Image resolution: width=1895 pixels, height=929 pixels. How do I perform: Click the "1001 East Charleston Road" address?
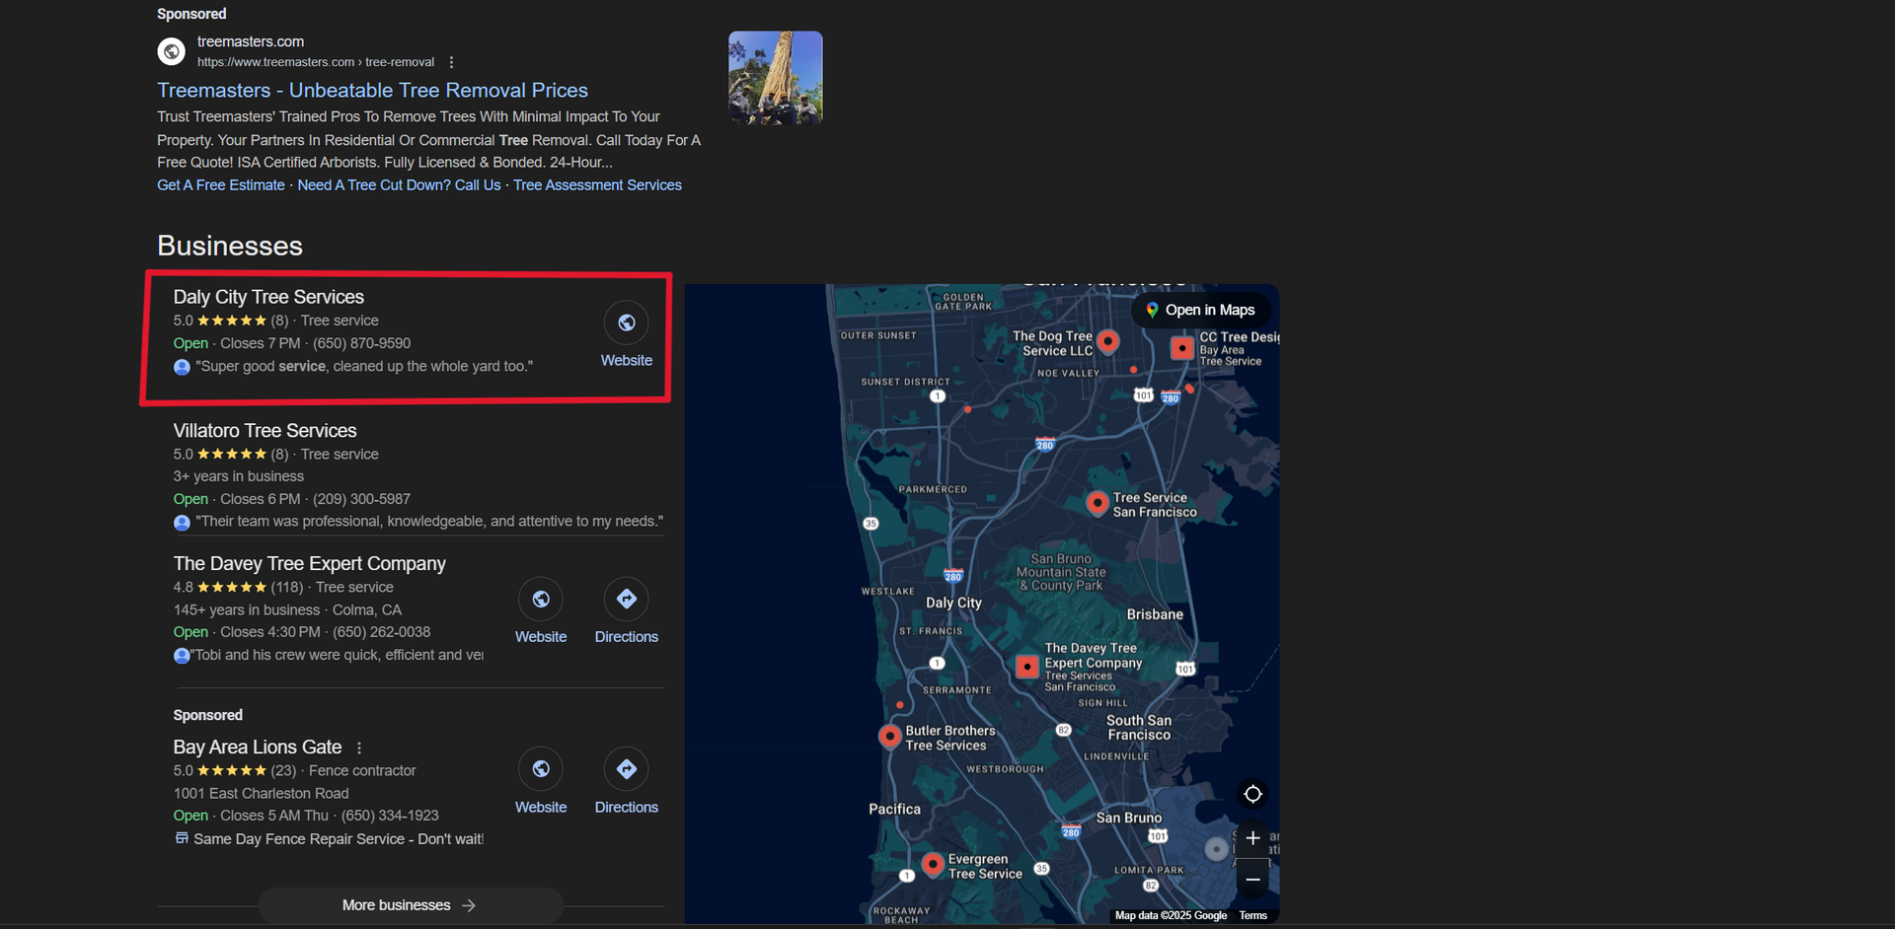(x=261, y=793)
